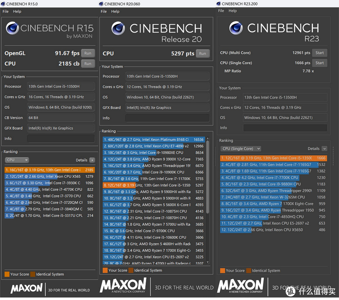This screenshot has width=339, height=300.
Task: Click the Cinebench R23 sphere logo
Action: pos(236,28)
